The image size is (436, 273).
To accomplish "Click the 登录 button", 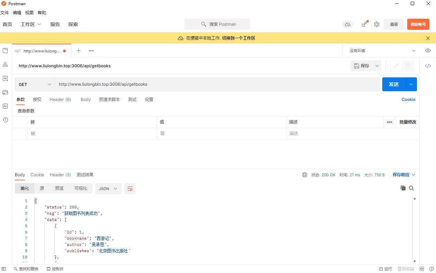I will coord(394,24).
